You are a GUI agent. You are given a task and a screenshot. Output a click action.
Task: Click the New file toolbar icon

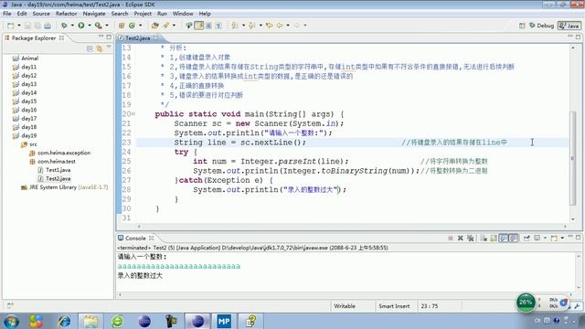pos(11,26)
